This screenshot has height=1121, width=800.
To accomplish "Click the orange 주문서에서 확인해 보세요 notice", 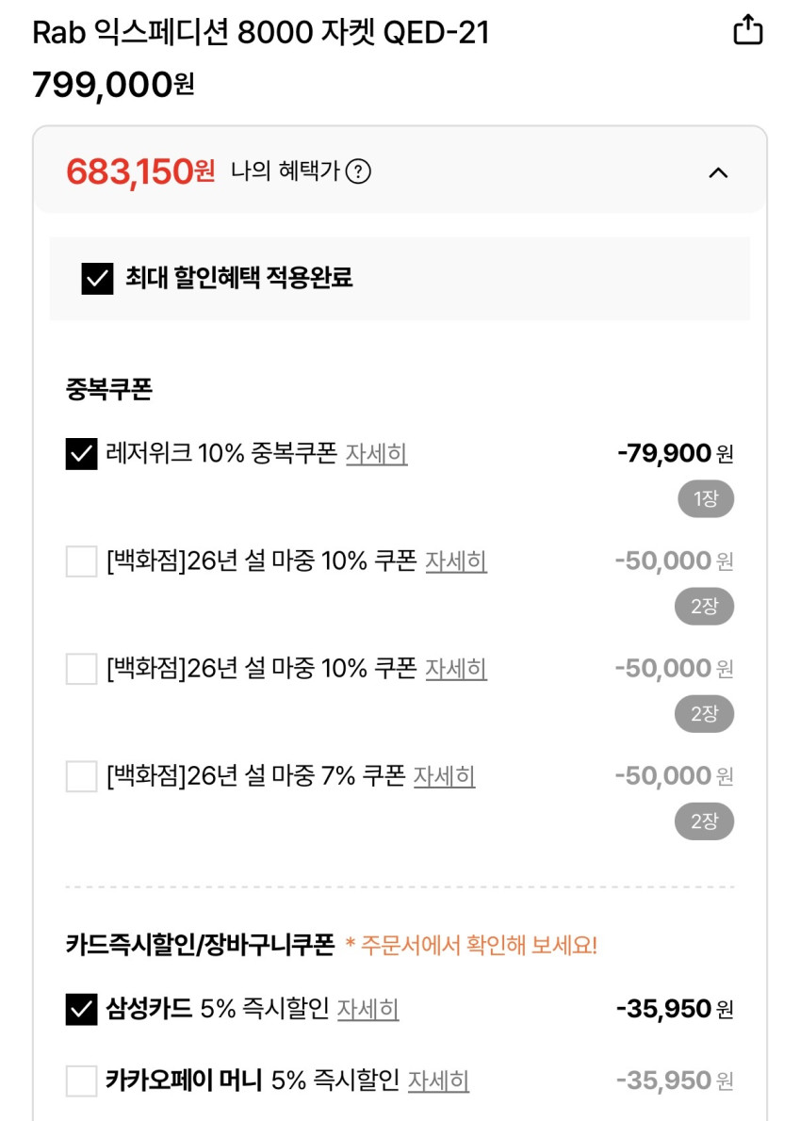I will pyautogui.click(x=471, y=946).
